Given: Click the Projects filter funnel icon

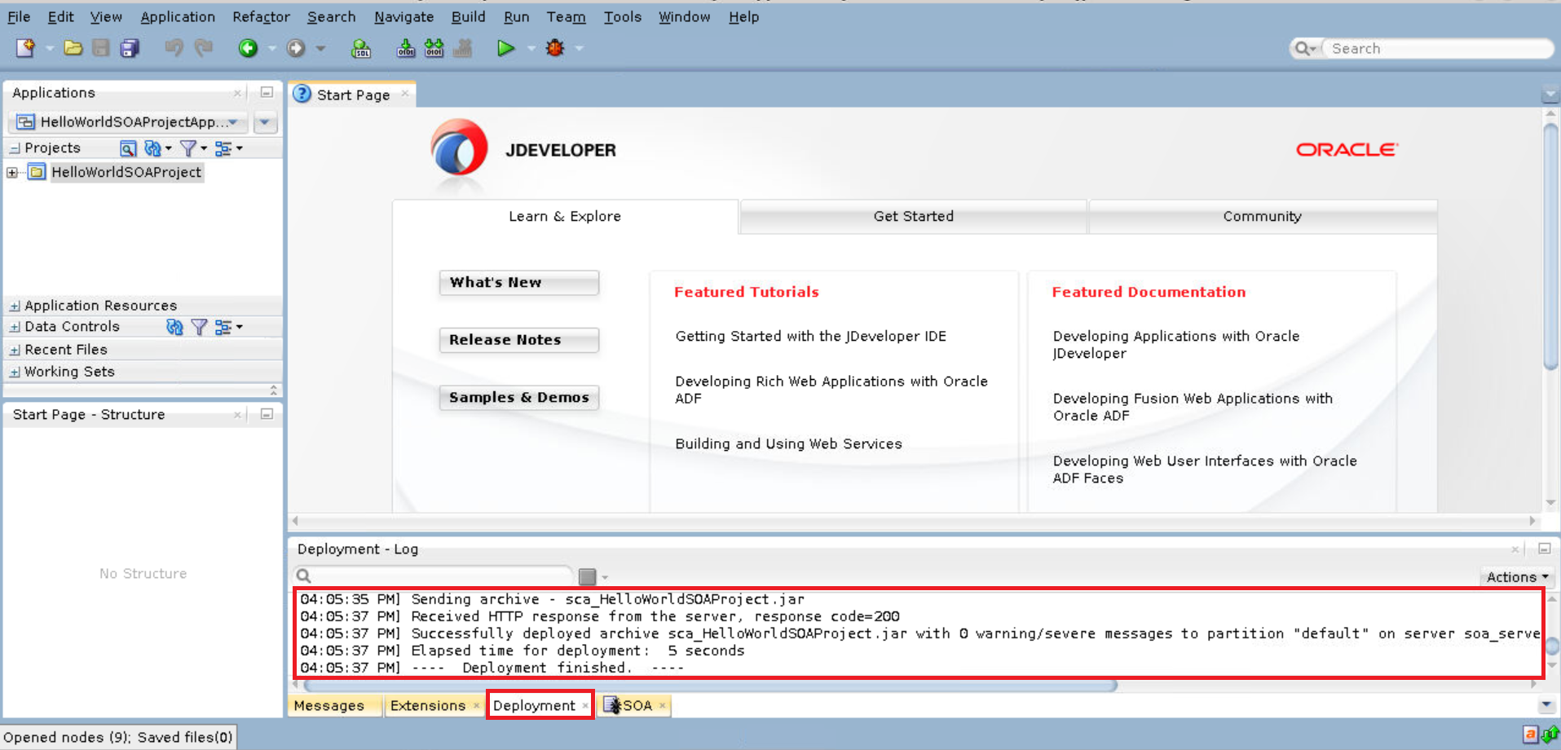Looking at the screenshot, I should (188, 148).
